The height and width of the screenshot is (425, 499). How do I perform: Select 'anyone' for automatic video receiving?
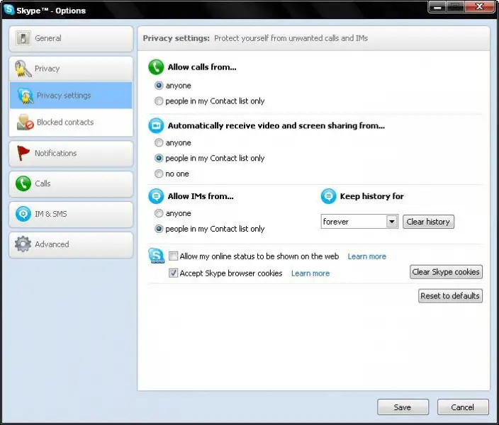(x=159, y=142)
